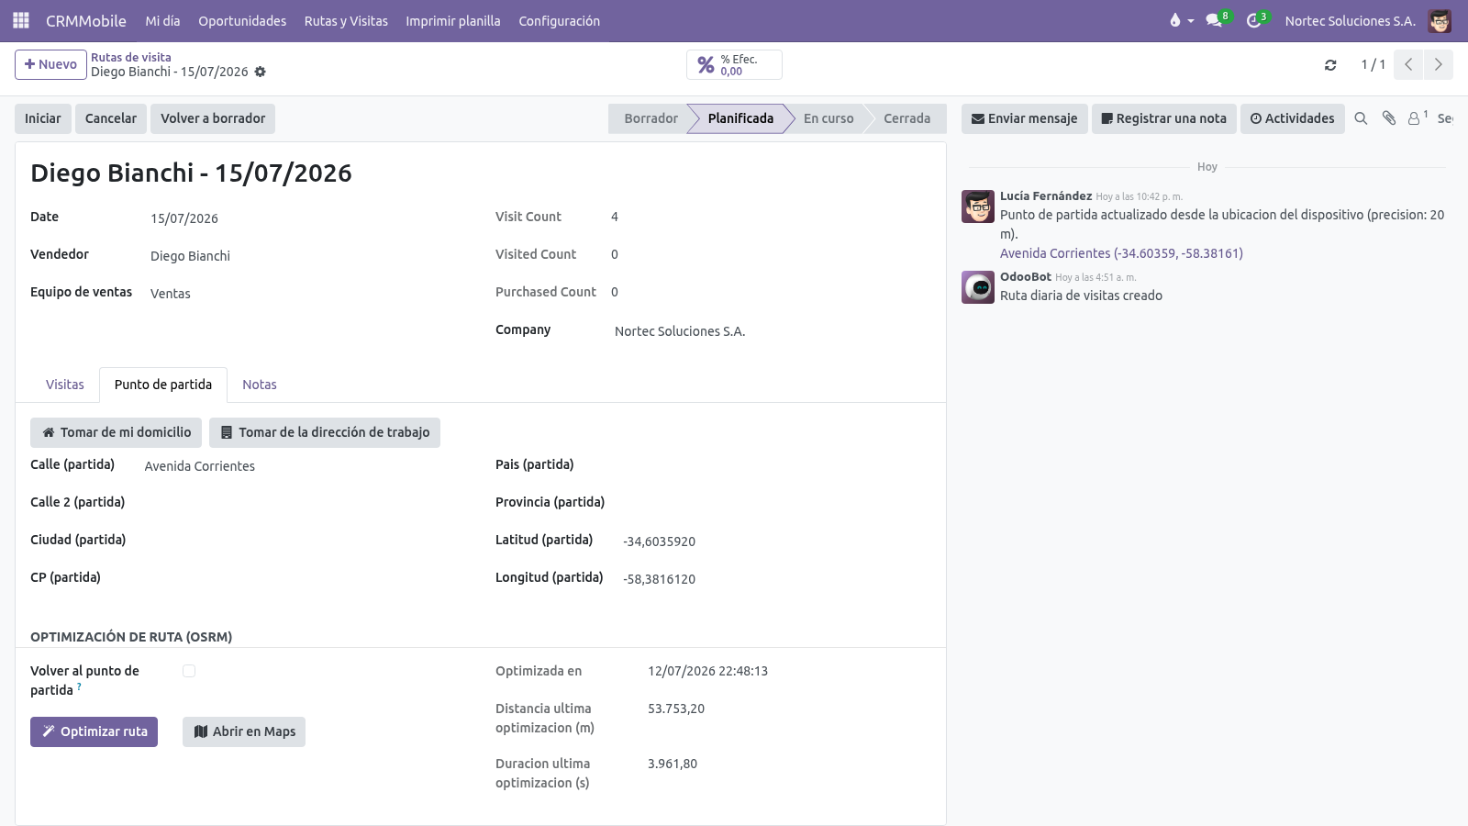Open Oportunidades menu
This screenshot has width=1468, height=826.
242,20
